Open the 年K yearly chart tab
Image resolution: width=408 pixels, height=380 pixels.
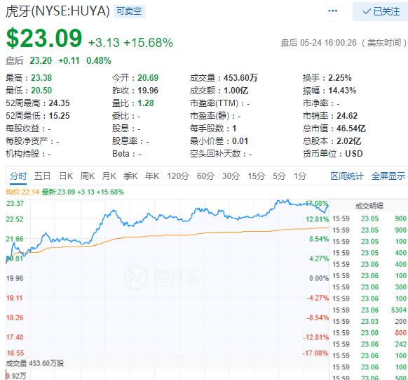point(152,176)
